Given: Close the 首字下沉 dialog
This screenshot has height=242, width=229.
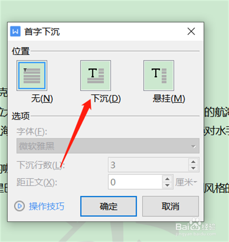Looking at the screenshot, I should (191, 31).
